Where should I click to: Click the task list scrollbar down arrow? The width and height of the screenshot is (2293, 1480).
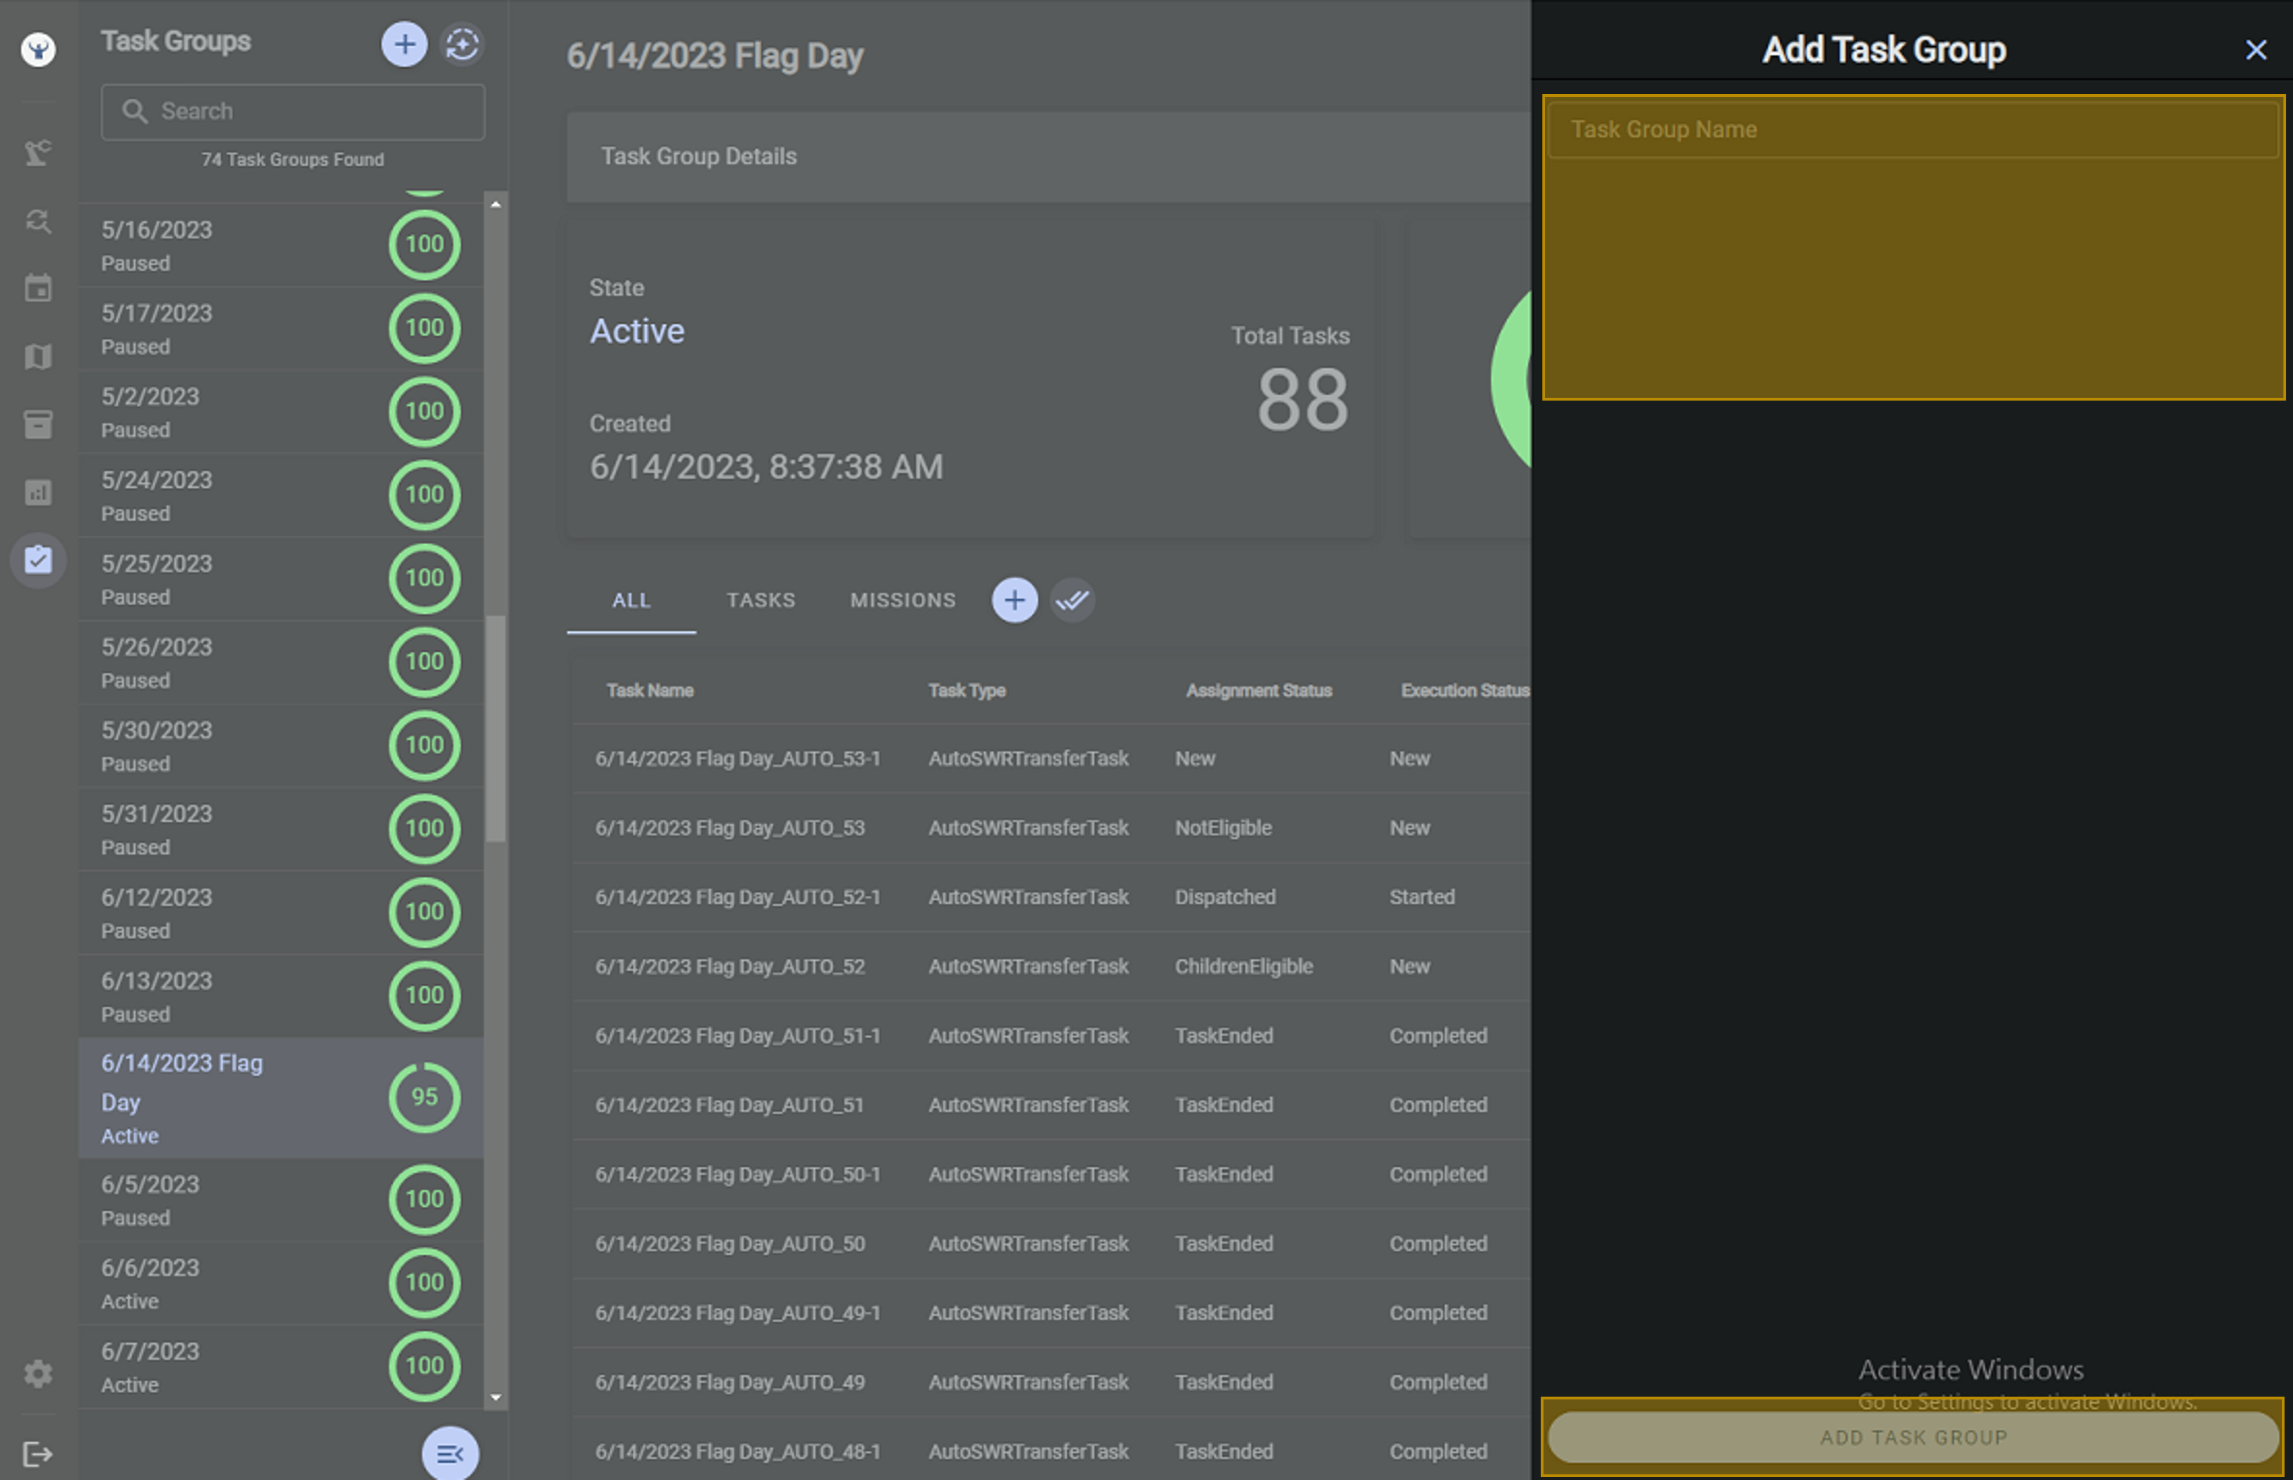(496, 1397)
